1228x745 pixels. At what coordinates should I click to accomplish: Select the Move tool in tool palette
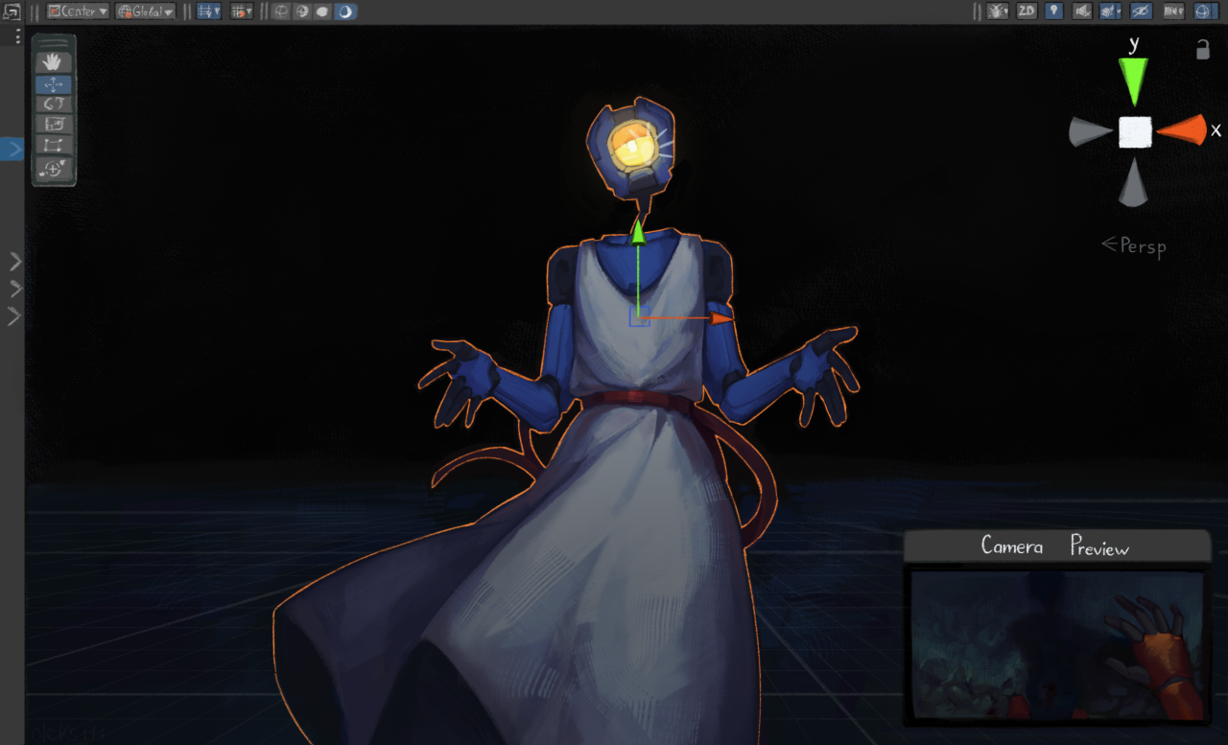point(54,84)
